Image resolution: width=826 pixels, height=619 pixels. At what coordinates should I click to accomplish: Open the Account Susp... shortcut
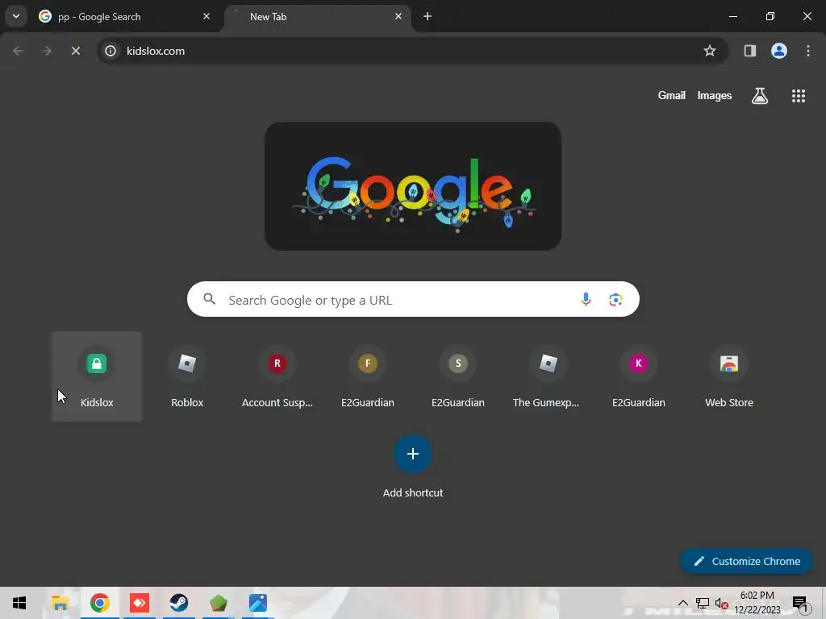click(x=277, y=376)
